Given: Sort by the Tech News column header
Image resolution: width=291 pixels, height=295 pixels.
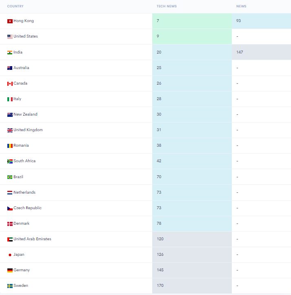Looking at the screenshot, I should (x=167, y=6).
